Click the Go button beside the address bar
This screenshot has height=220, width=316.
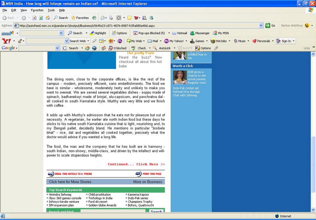(x=270, y=26)
